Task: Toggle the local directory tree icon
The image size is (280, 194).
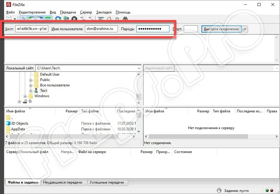Action: pyautogui.click(x=31, y=18)
